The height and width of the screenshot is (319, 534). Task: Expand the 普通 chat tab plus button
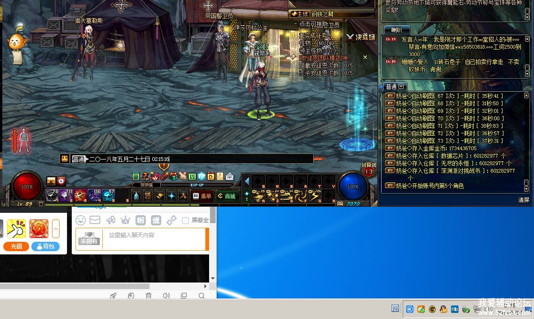tap(401, 86)
